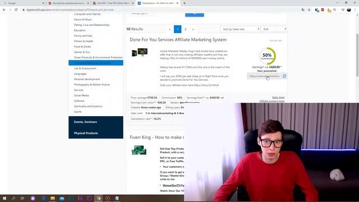Select results page 1 button
Image resolution: width=359 pixels, height=202 pixels.
(177, 29)
